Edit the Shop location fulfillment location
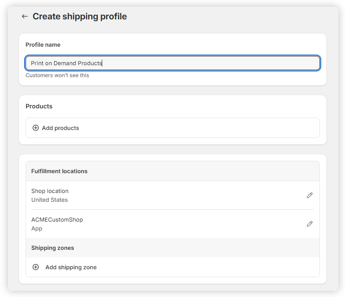 point(309,195)
